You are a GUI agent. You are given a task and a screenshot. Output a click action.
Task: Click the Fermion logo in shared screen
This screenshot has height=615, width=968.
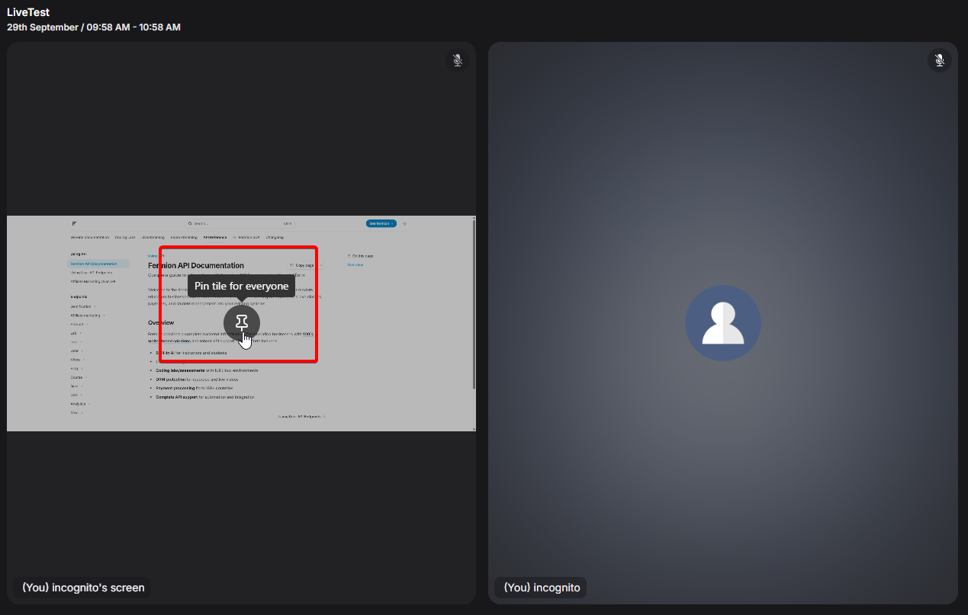(74, 223)
